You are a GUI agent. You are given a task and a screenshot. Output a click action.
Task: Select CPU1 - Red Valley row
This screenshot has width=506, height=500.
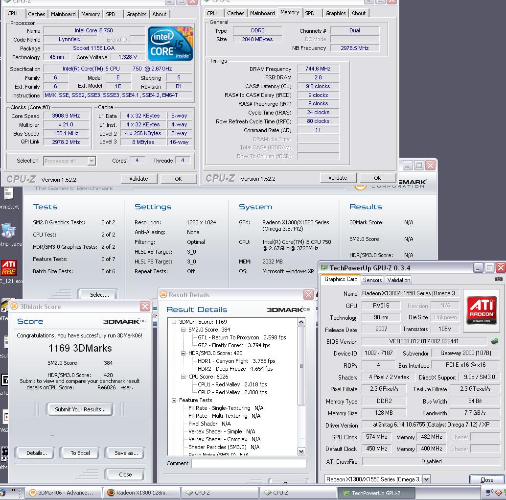232,384
